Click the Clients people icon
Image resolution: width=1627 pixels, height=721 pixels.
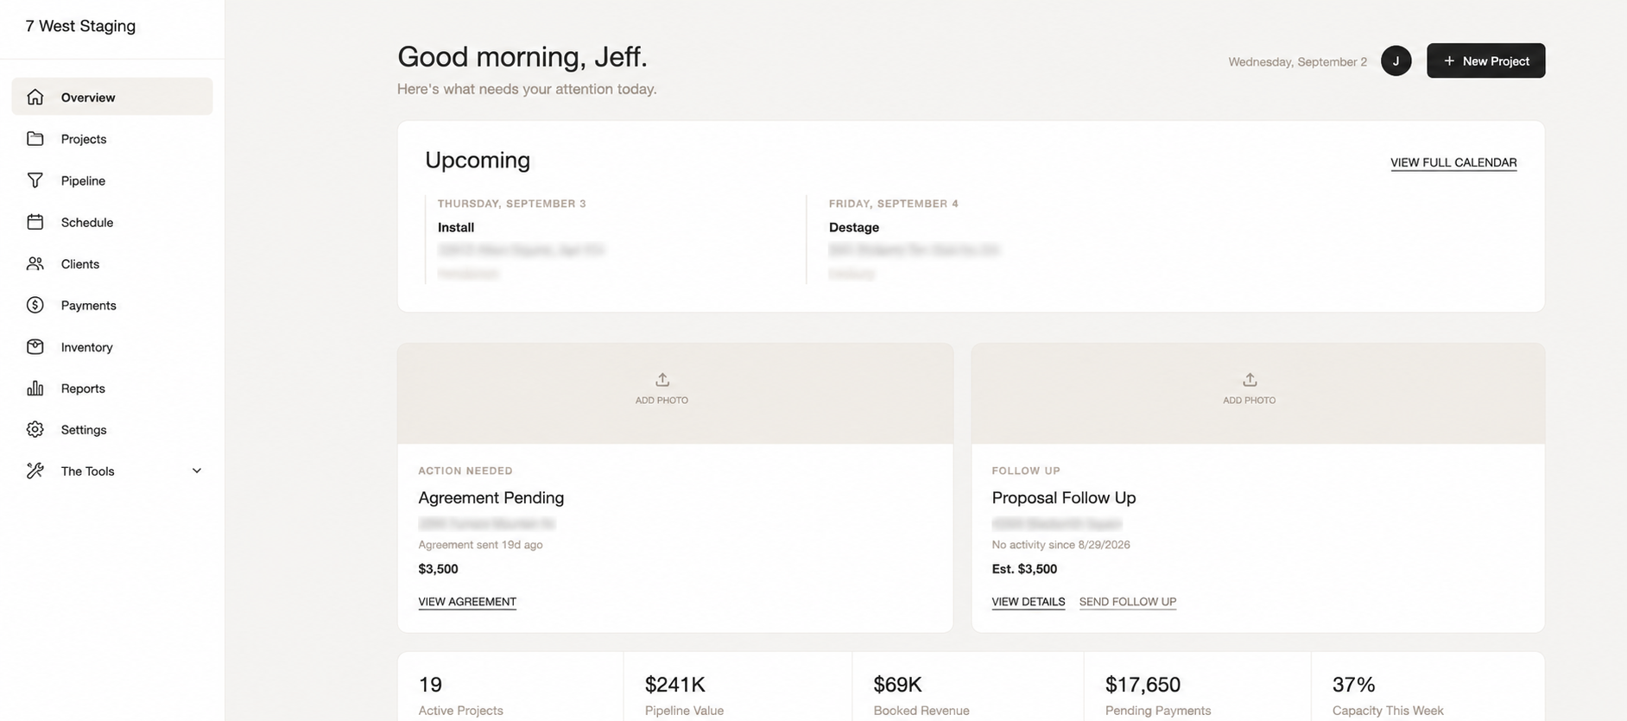point(35,263)
